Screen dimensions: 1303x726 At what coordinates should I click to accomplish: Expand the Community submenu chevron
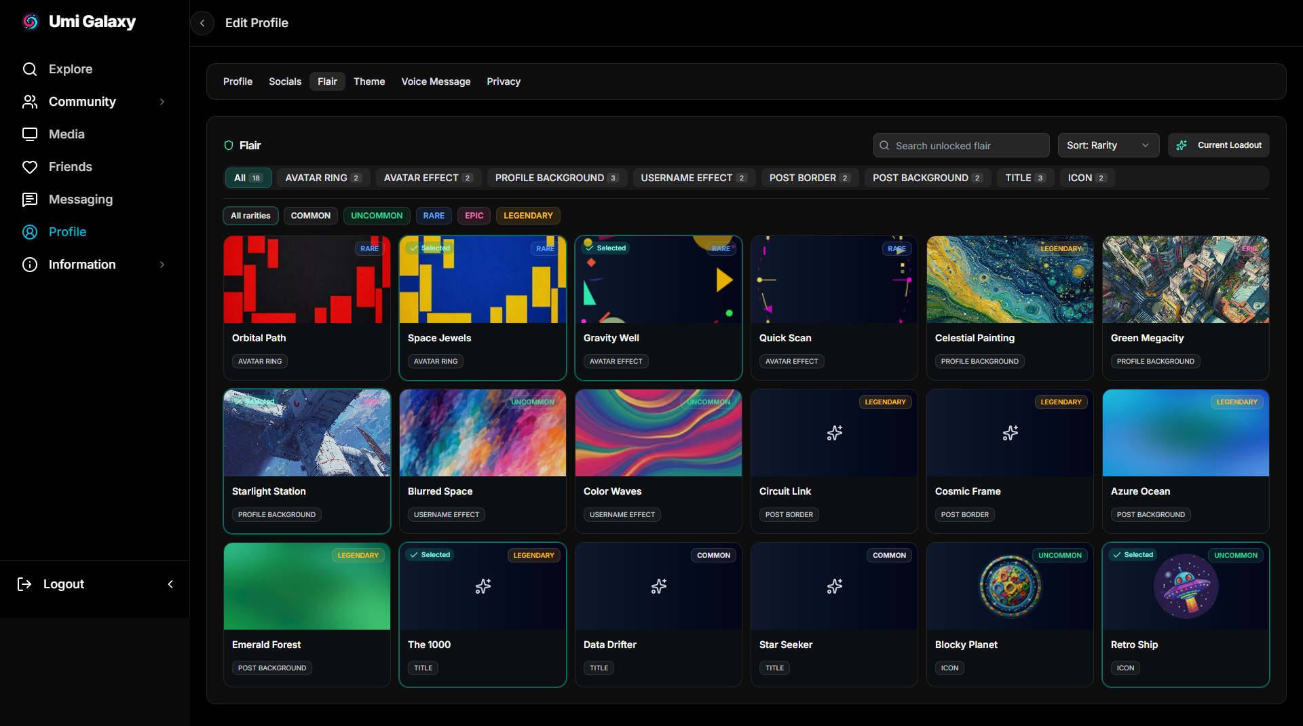coord(162,102)
